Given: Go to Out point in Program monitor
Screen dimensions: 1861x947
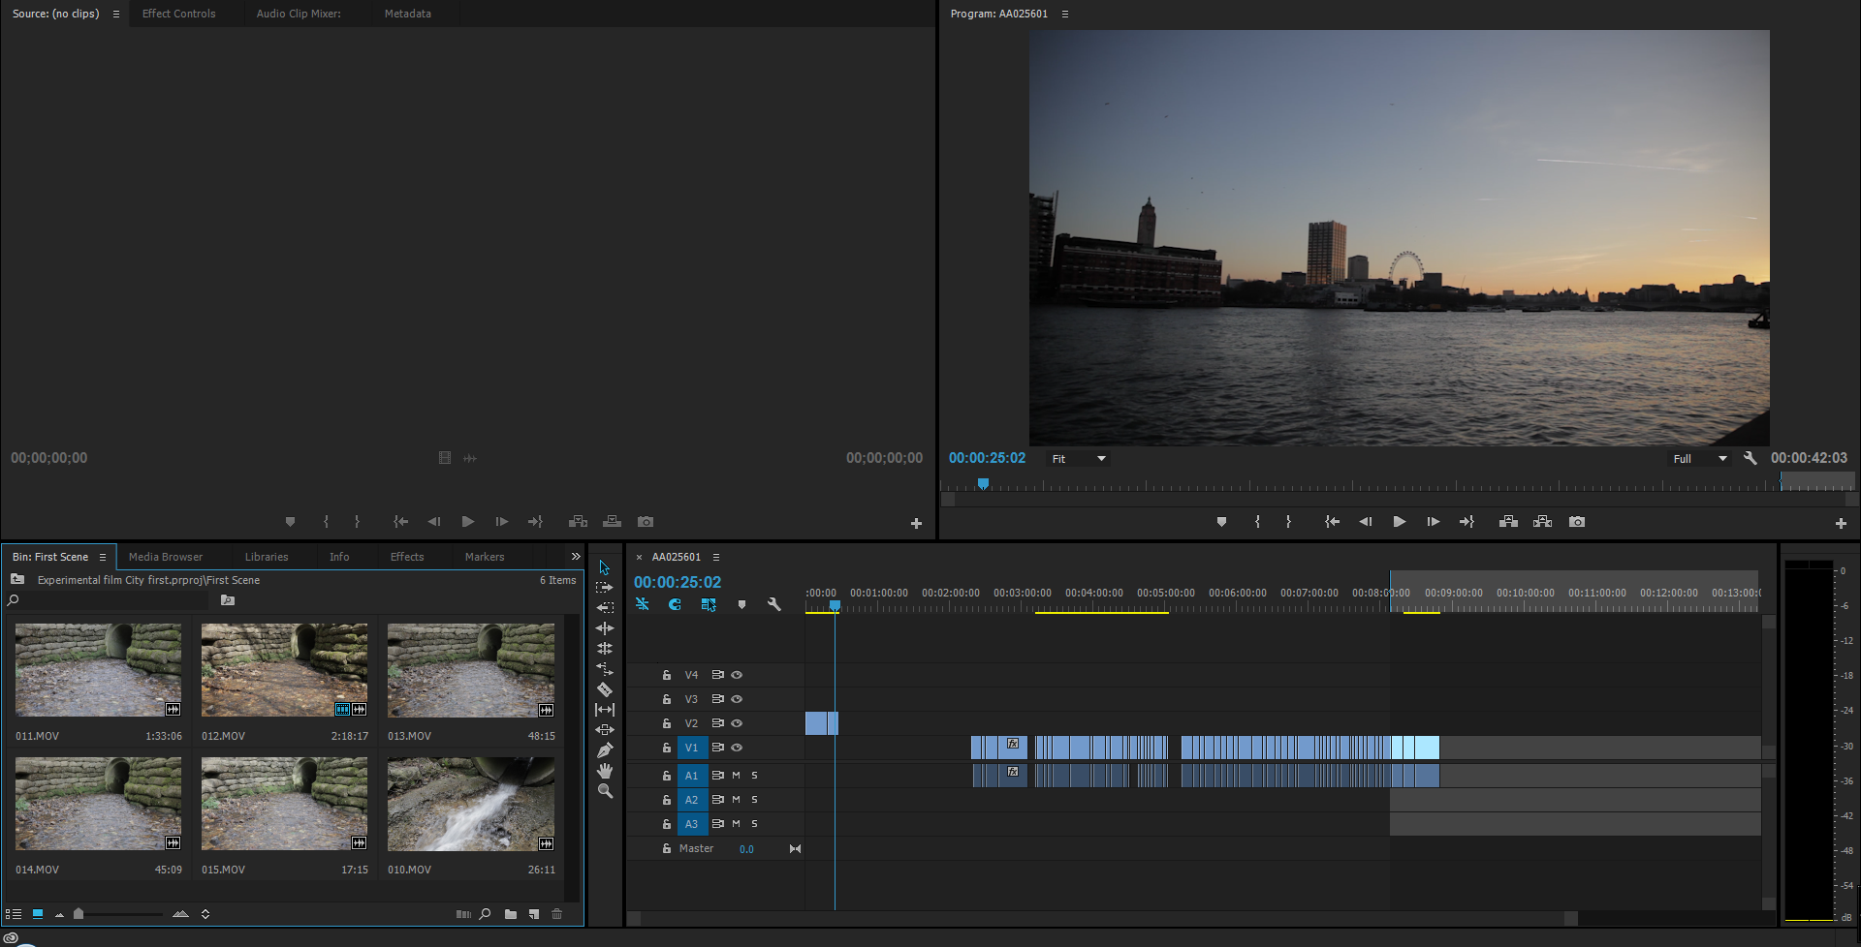Looking at the screenshot, I should [x=1467, y=522].
